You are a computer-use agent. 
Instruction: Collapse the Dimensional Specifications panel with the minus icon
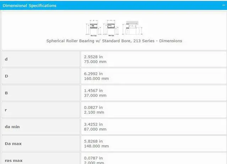(x=224, y=5)
